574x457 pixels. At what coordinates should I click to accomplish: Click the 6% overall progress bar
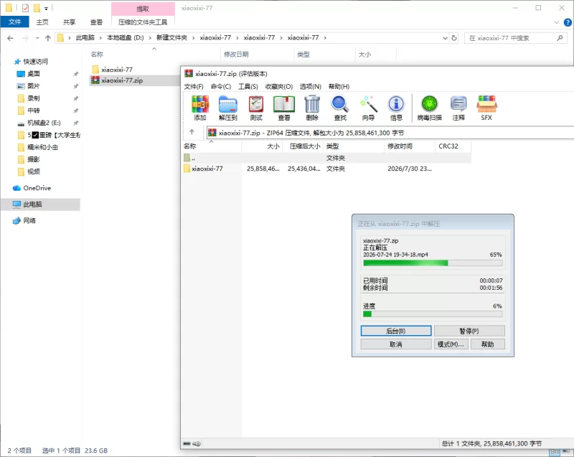433,314
